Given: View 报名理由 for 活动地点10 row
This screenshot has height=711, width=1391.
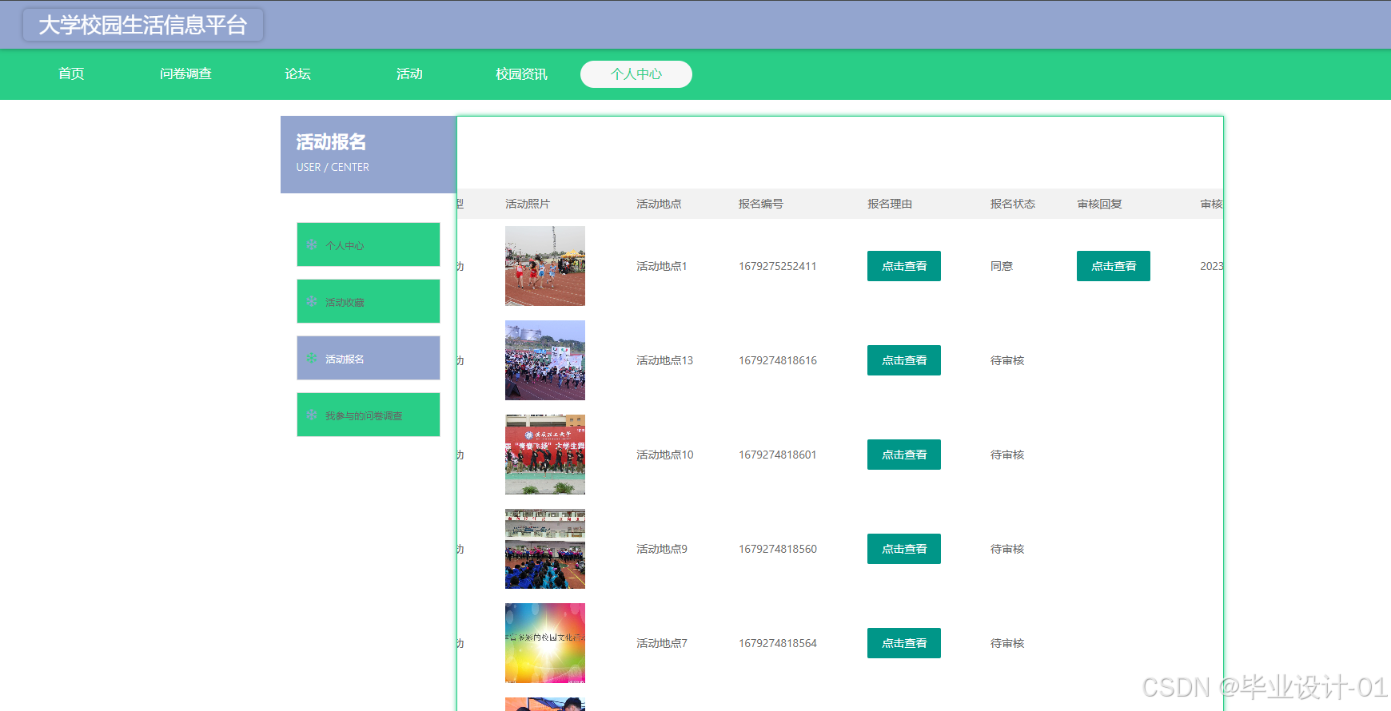Looking at the screenshot, I should (x=904, y=455).
